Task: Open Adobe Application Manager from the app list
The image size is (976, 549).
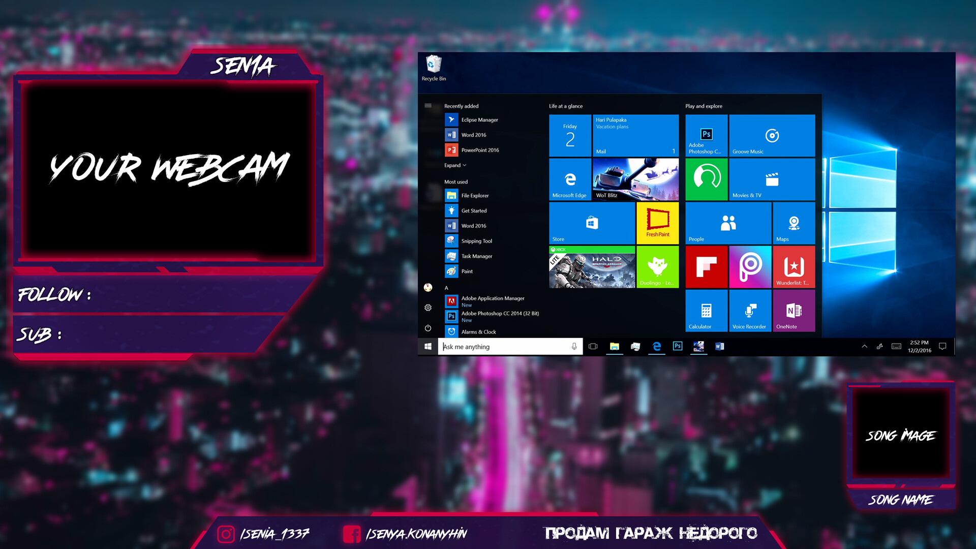Action: [x=492, y=298]
